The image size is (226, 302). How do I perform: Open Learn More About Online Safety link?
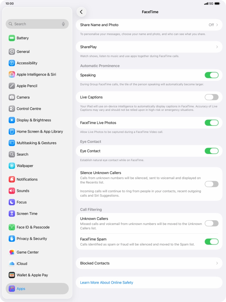[107, 283]
